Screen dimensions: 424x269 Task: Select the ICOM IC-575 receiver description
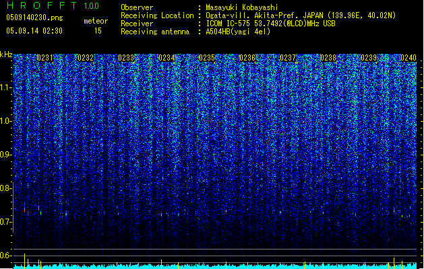270,24
